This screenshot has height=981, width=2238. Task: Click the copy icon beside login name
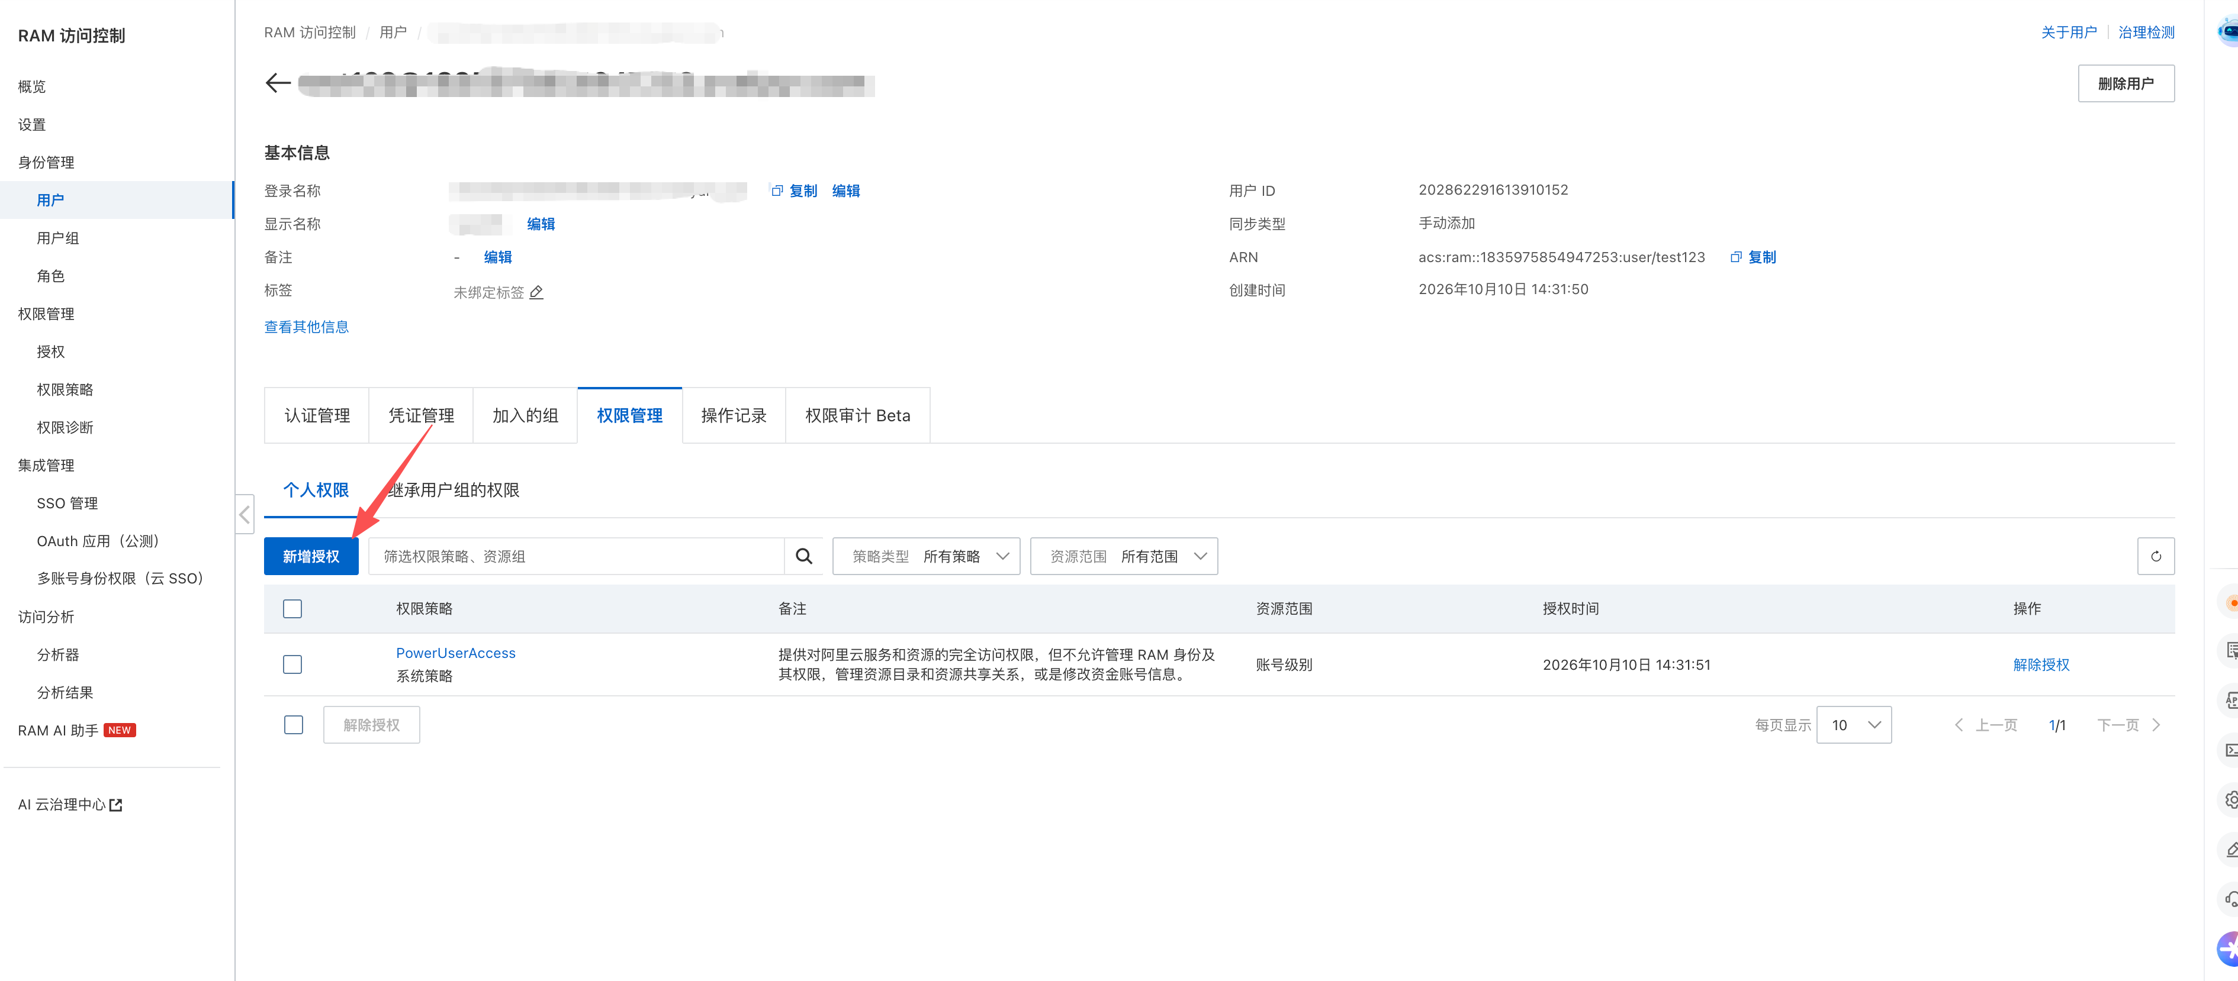tap(777, 191)
